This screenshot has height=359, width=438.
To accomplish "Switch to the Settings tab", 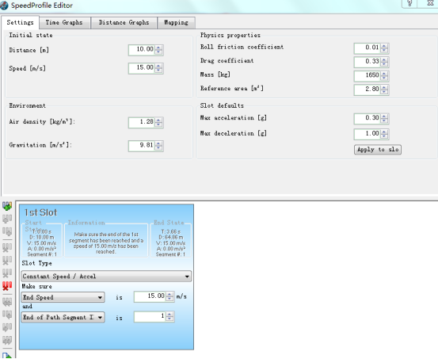I will coord(20,22).
